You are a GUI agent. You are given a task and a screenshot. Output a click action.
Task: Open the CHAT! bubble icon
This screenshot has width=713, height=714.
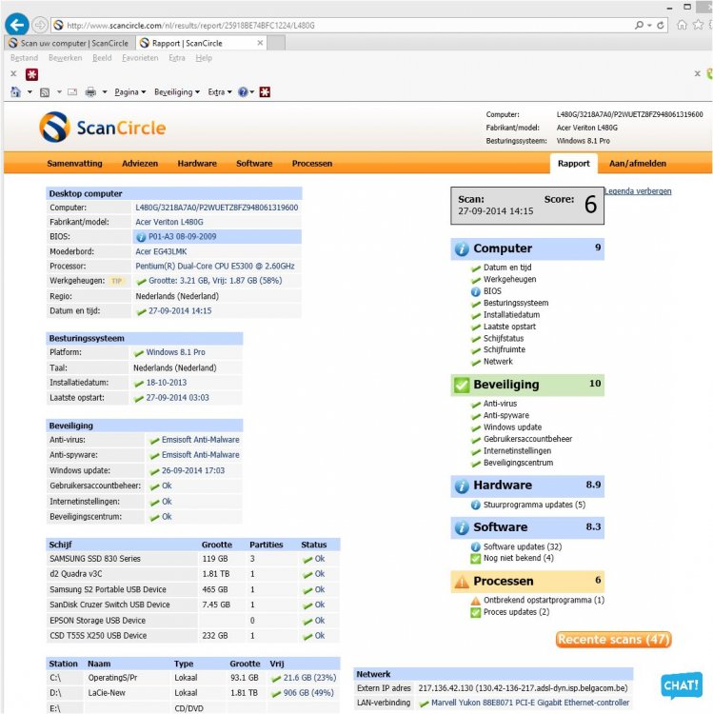(682, 686)
